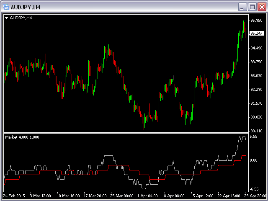Click the 95.950 price scale label
Viewport: 268px width, 201px height.
point(255,21)
